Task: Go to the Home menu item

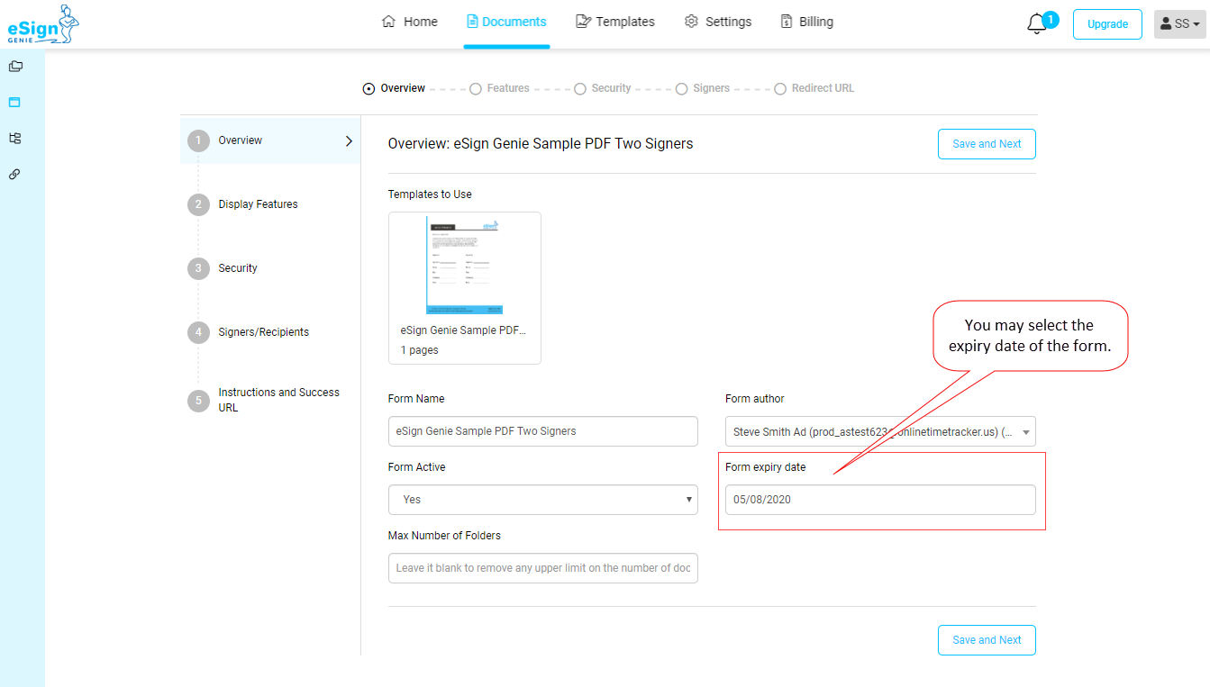Action: [410, 22]
